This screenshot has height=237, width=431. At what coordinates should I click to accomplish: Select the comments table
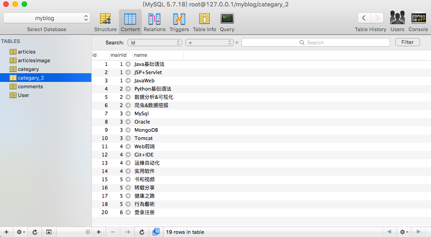click(x=45, y=86)
